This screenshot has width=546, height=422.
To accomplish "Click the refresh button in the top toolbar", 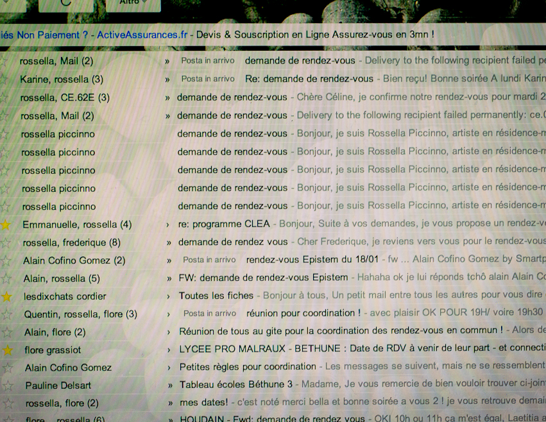I will point(67,3).
